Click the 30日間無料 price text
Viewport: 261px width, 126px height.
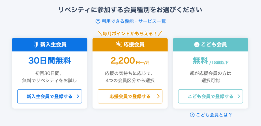pos(50,60)
